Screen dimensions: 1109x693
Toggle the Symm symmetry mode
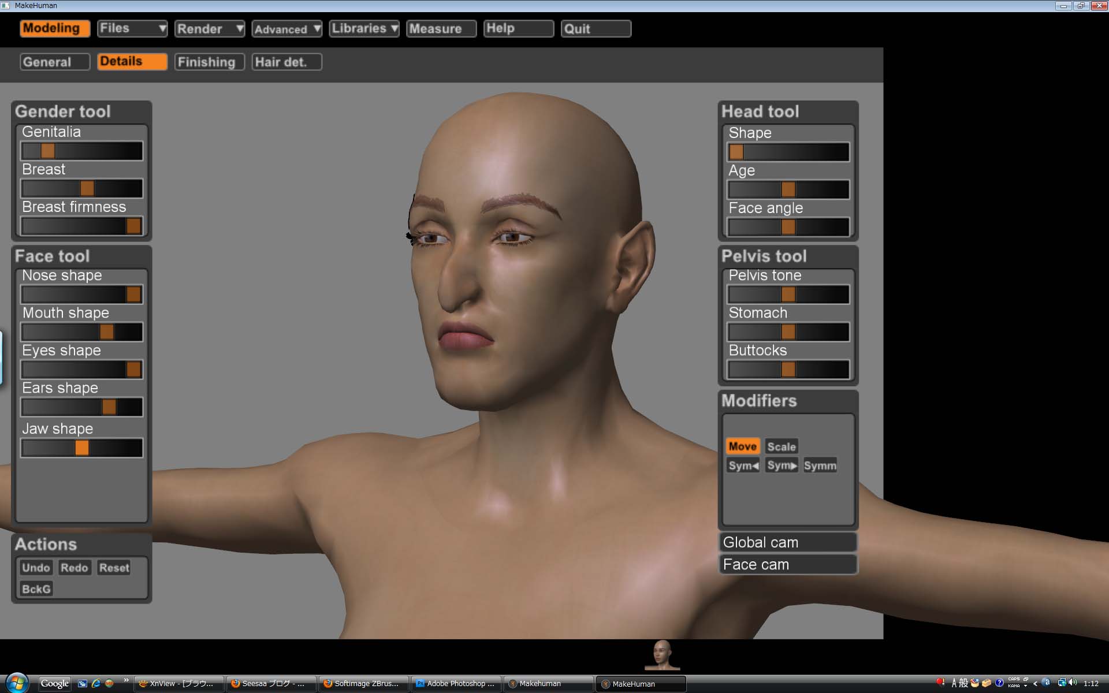click(820, 465)
